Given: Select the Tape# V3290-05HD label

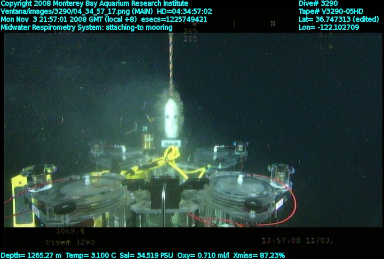Looking at the screenshot, I should (331, 12).
